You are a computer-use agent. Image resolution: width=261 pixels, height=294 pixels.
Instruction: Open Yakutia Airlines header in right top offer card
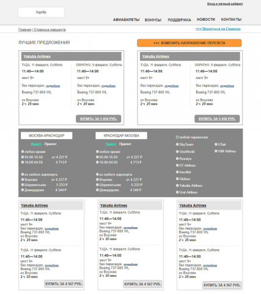pos(156,56)
